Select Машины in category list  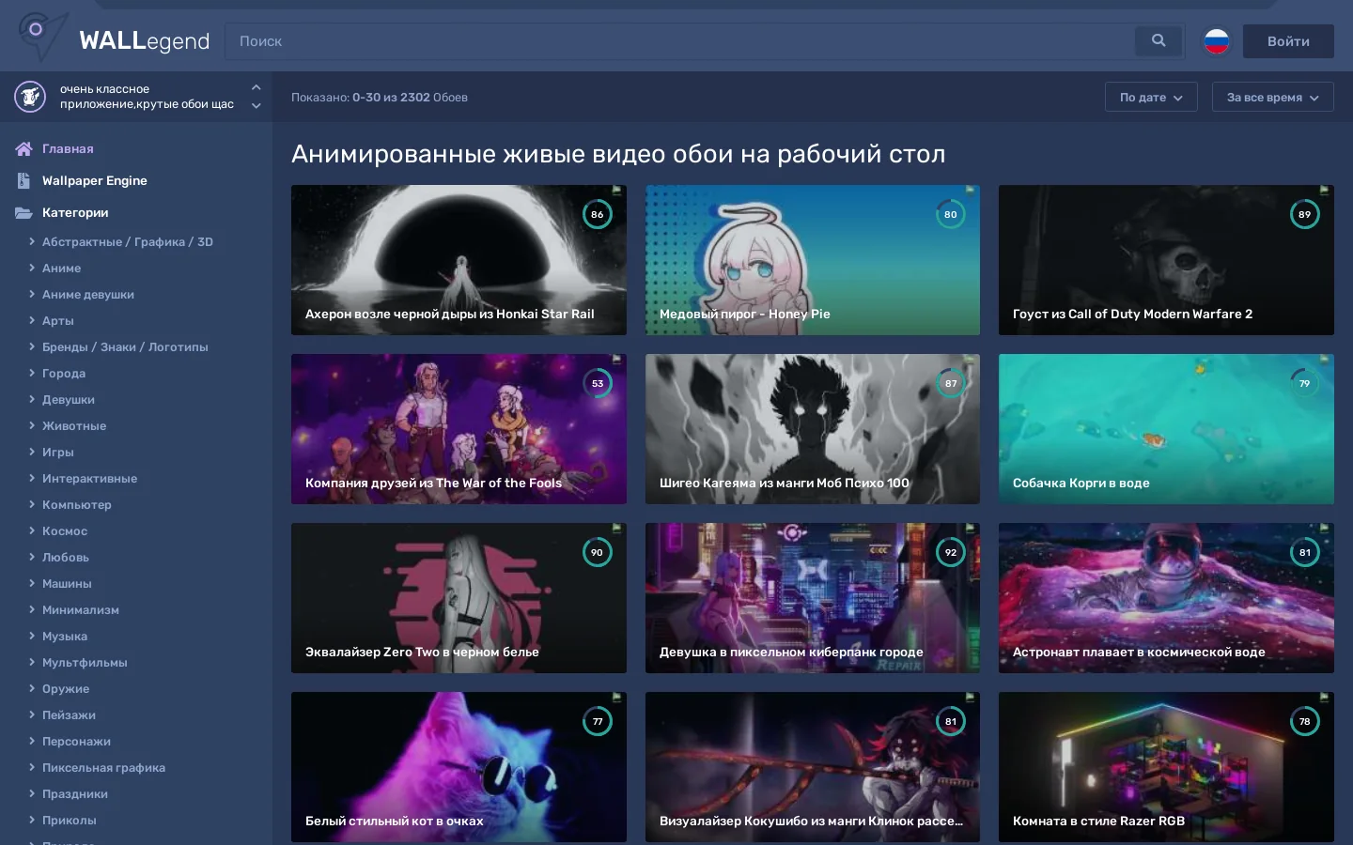(67, 583)
